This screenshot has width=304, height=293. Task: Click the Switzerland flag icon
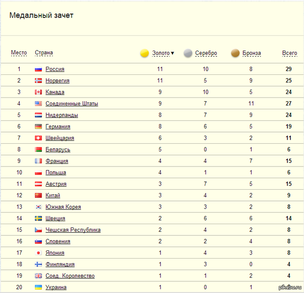tap(38, 138)
